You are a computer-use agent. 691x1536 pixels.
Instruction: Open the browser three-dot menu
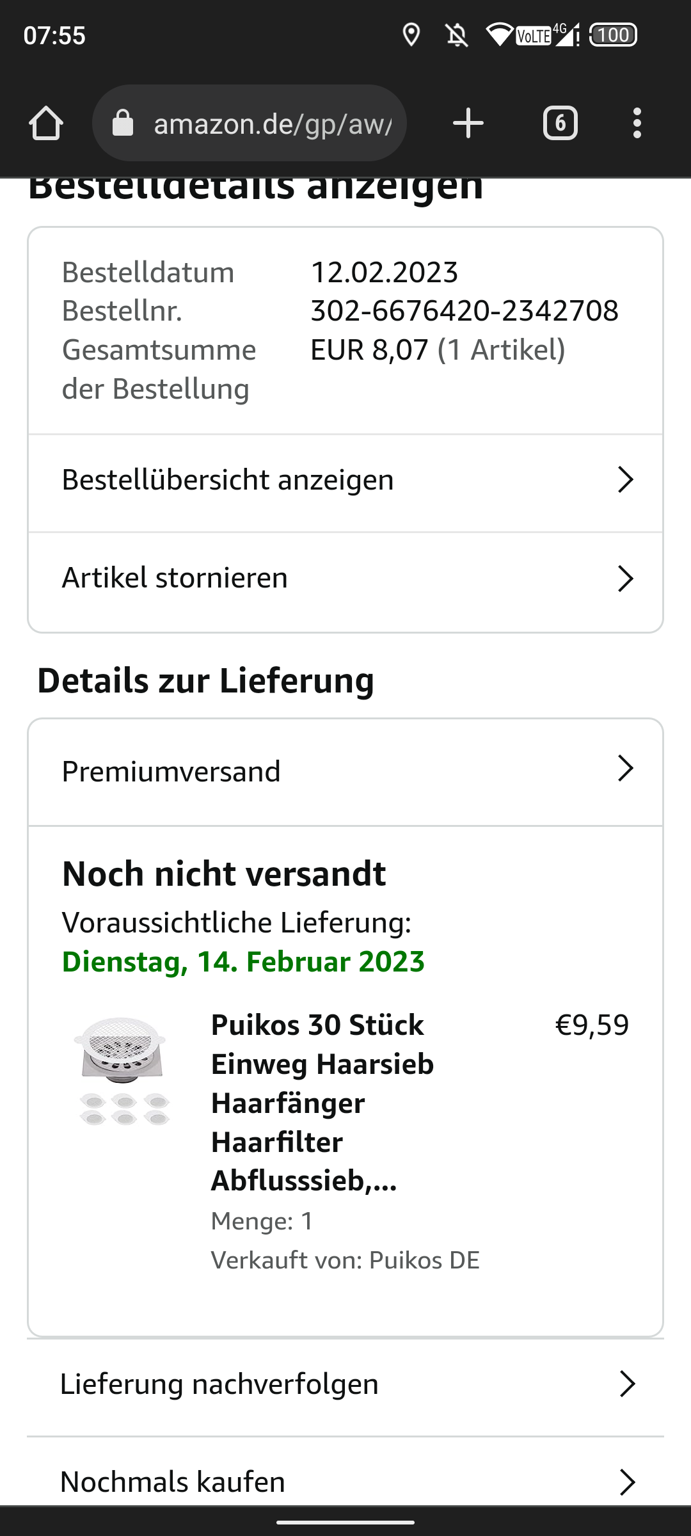point(637,123)
